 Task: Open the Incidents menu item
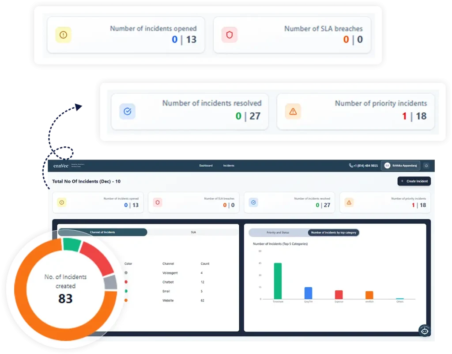tap(229, 166)
